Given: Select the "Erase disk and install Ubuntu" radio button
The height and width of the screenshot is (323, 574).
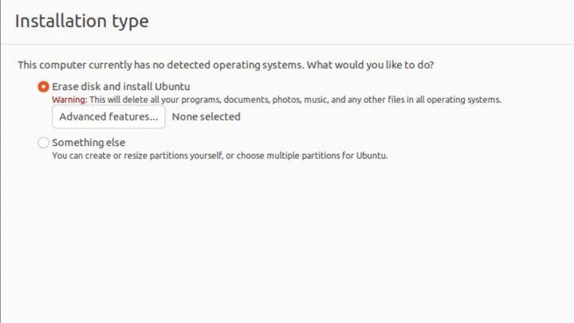Looking at the screenshot, I should pyautogui.click(x=43, y=86).
